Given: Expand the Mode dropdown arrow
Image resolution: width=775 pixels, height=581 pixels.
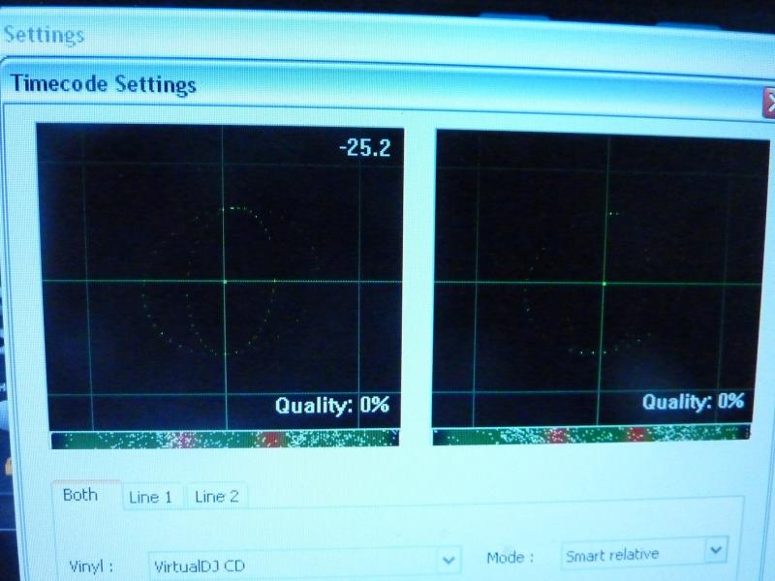Looking at the screenshot, I should (x=716, y=550).
